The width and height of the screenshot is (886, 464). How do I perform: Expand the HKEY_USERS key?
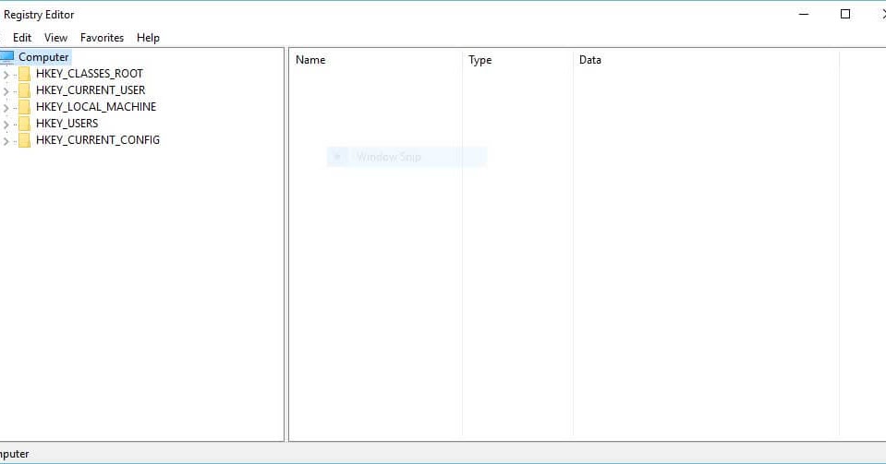pos(6,125)
